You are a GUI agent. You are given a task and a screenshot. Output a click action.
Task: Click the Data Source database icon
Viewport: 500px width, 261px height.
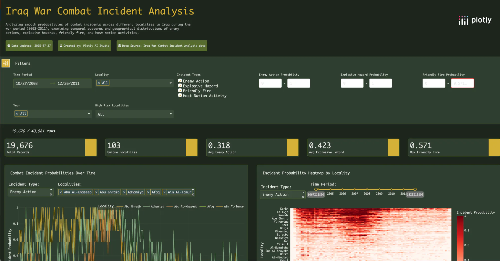(120, 46)
